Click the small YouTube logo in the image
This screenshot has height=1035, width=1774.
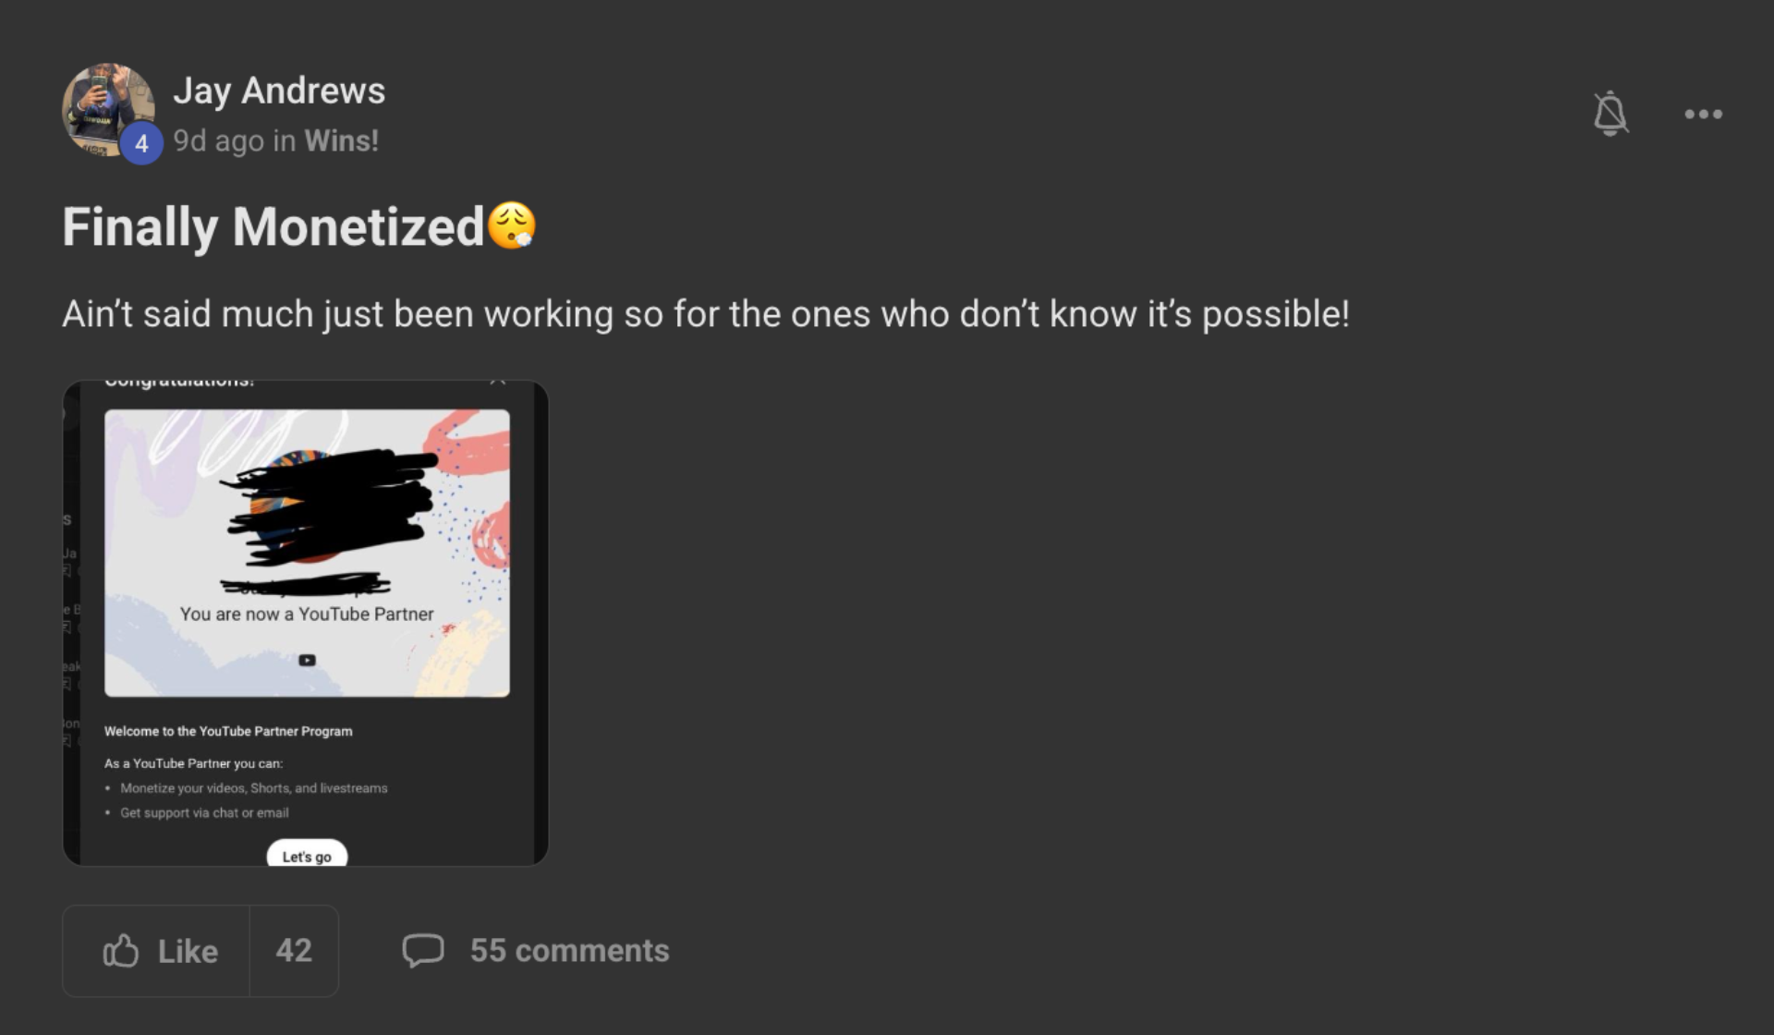click(x=307, y=660)
